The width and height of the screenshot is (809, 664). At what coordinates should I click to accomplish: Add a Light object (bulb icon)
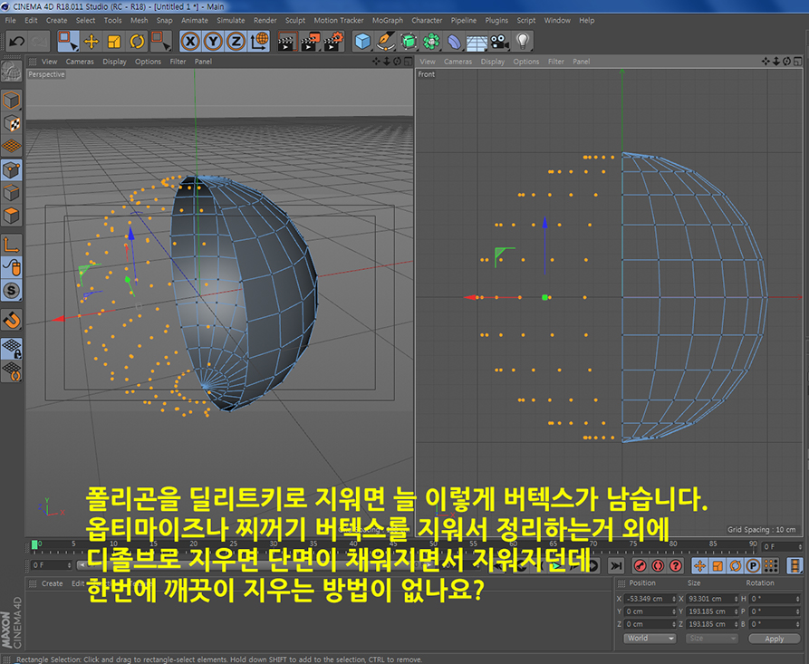tap(523, 42)
